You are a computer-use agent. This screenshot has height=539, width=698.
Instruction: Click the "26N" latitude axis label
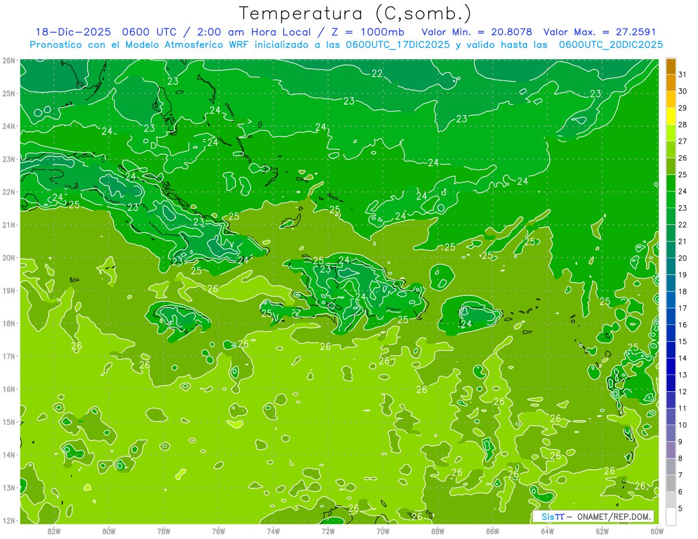pyautogui.click(x=9, y=60)
